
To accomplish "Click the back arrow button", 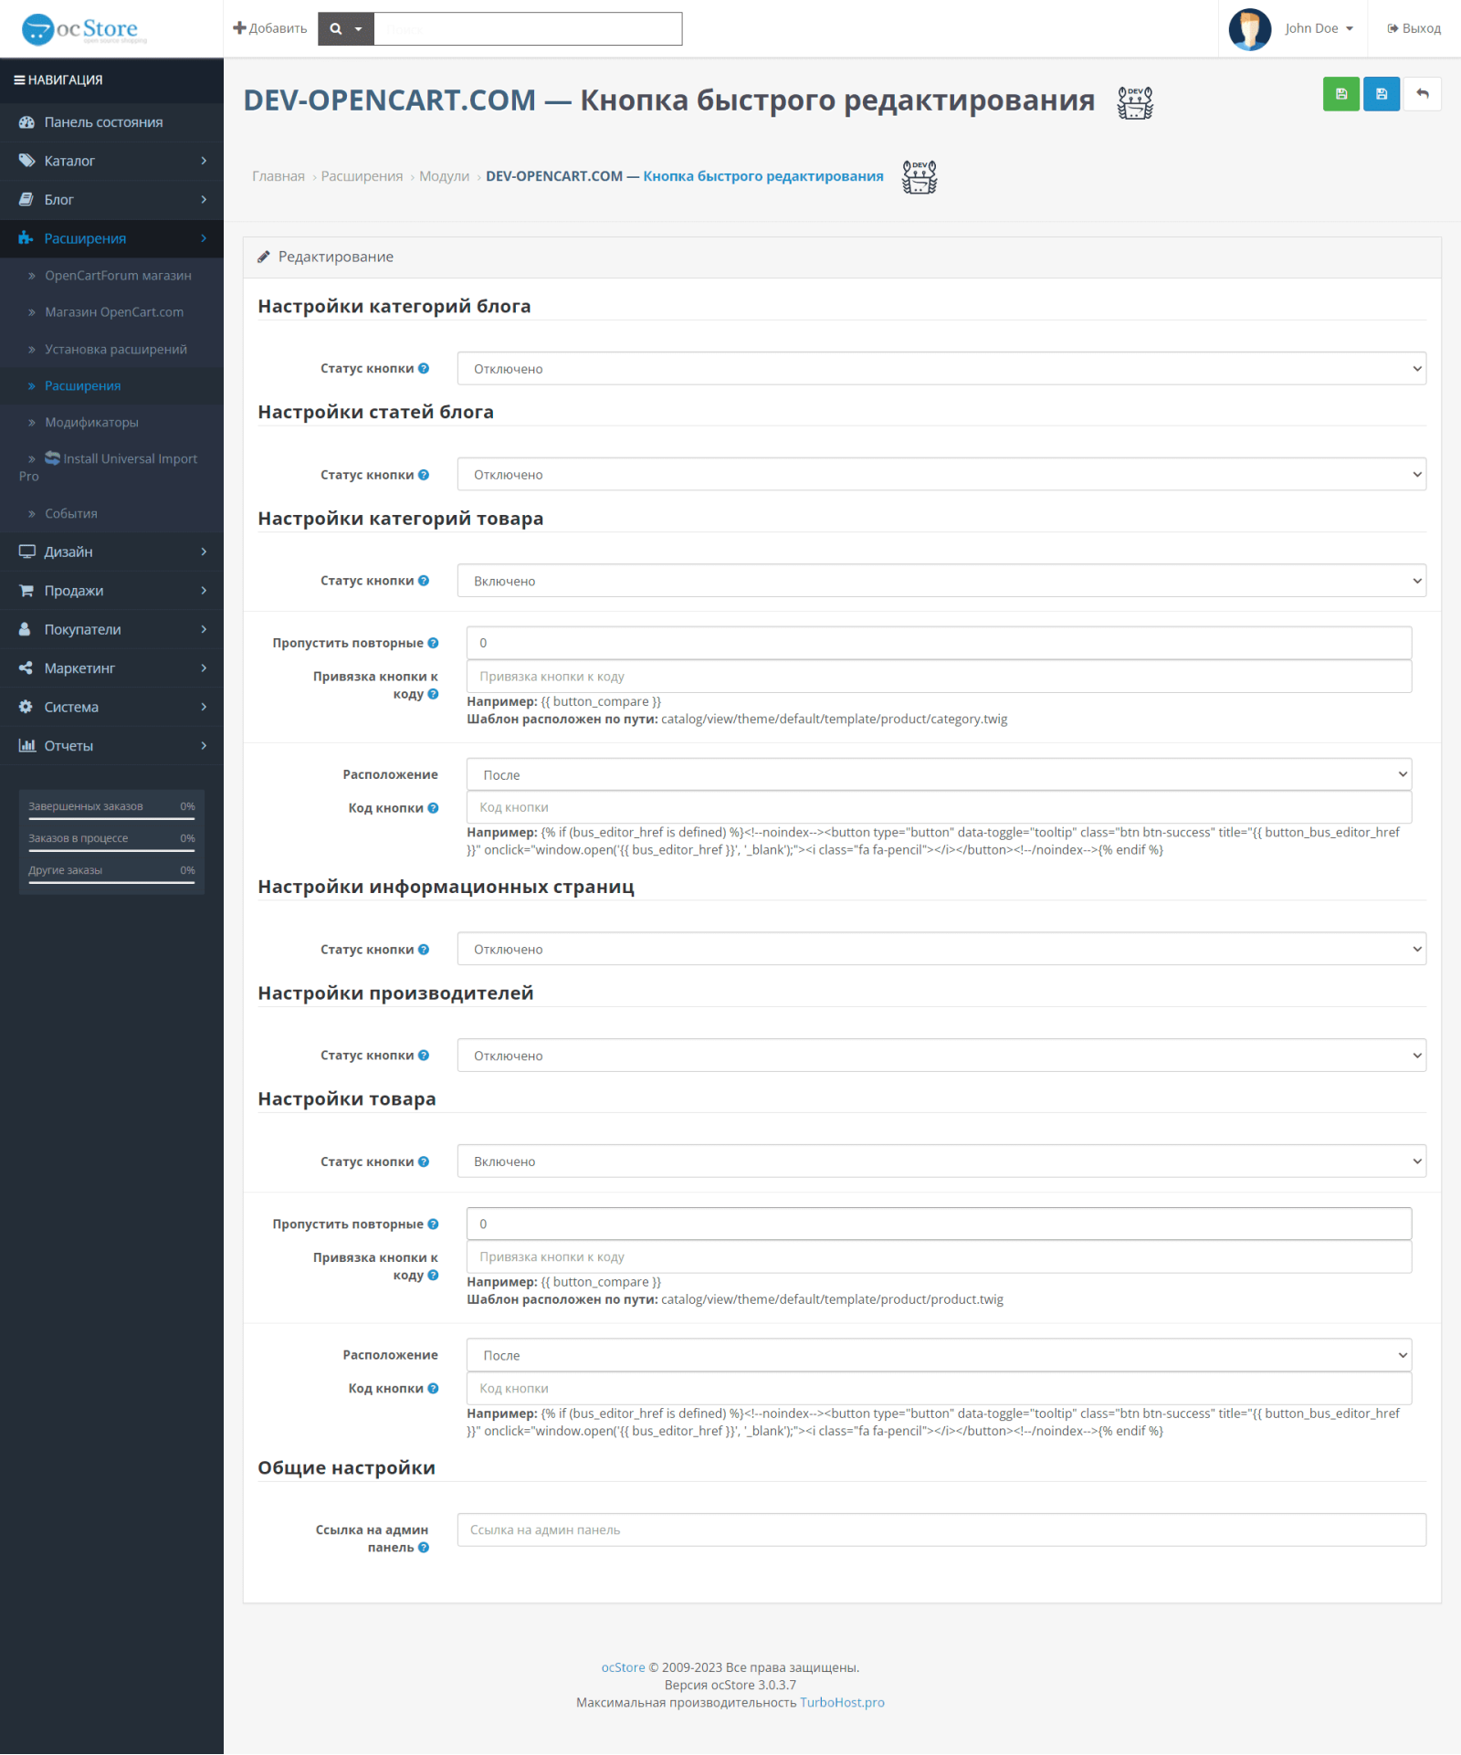I will 1422,94.
